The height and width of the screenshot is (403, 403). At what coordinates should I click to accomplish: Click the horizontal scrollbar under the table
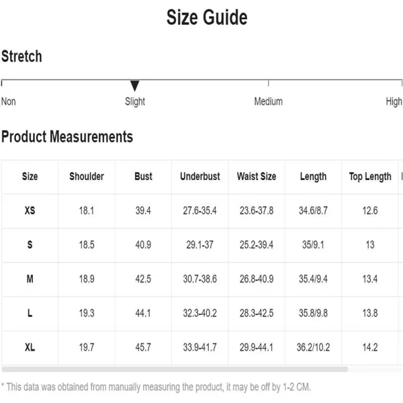coord(175,369)
